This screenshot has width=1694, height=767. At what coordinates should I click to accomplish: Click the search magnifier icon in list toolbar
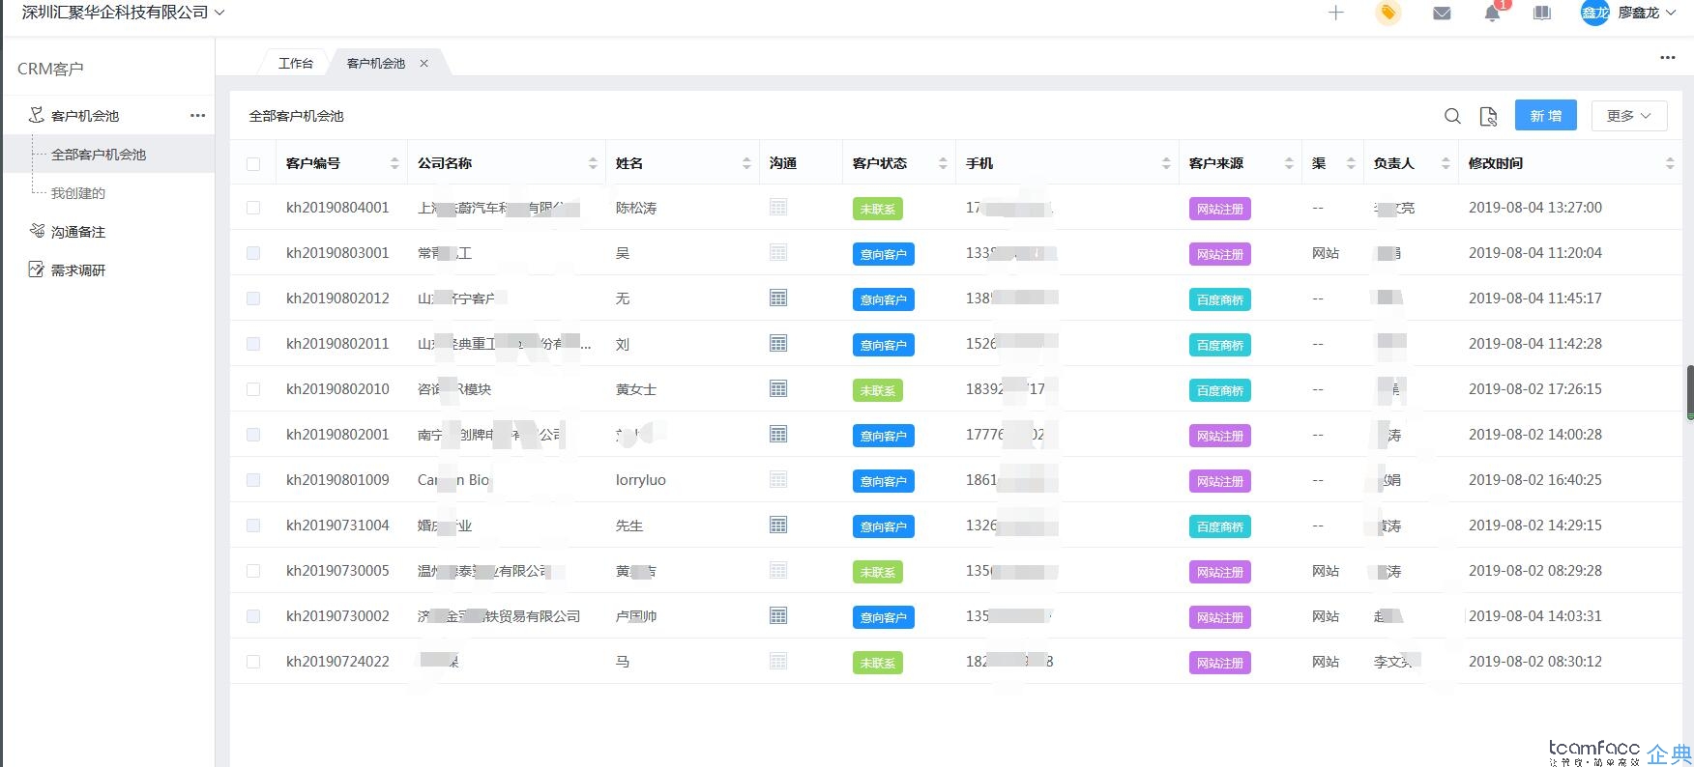click(1452, 116)
